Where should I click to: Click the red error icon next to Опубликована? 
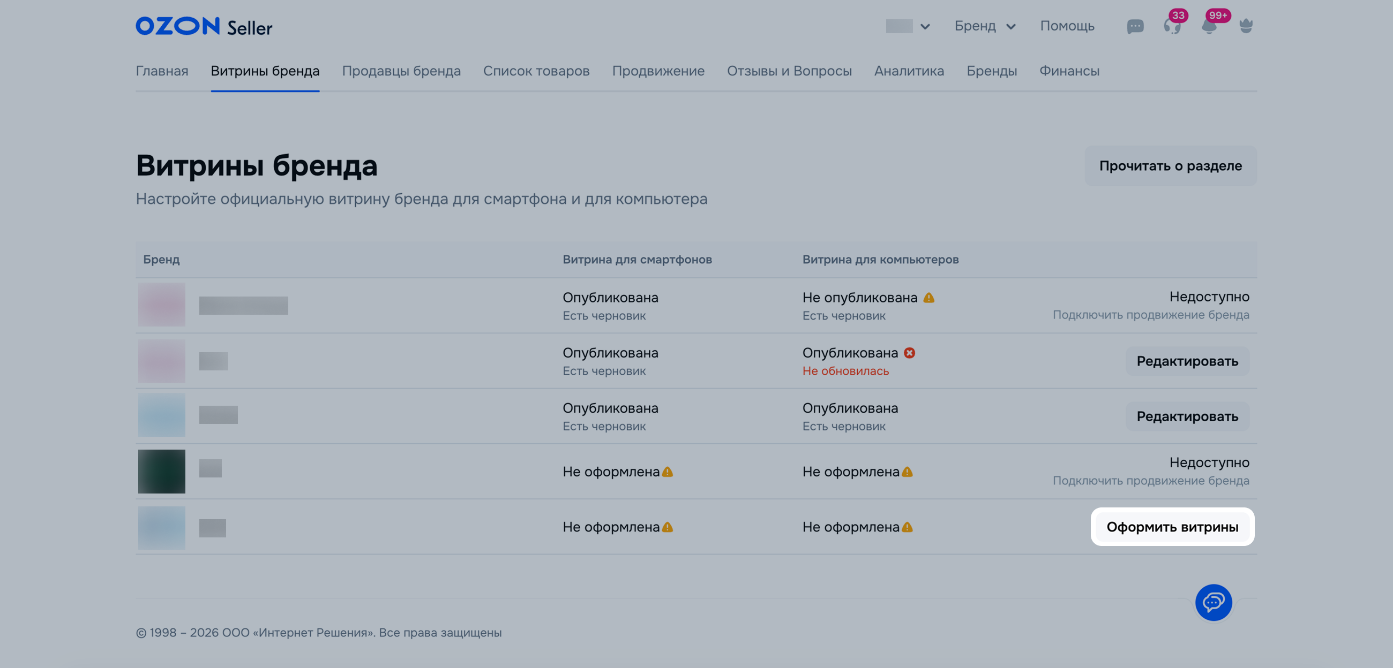[910, 353]
